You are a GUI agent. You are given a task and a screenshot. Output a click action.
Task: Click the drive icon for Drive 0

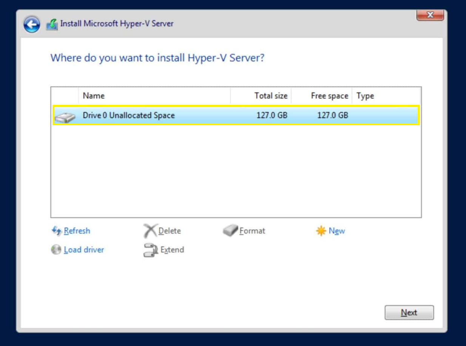[64, 117]
